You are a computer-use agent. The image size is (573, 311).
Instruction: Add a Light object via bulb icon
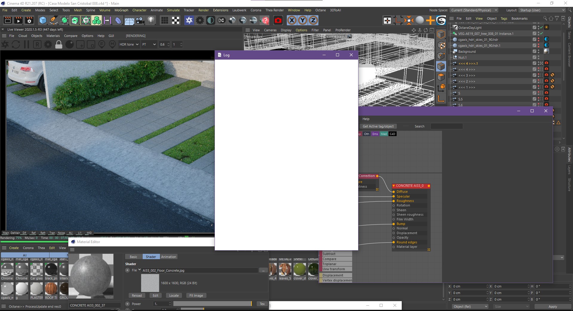[x=151, y=20]
